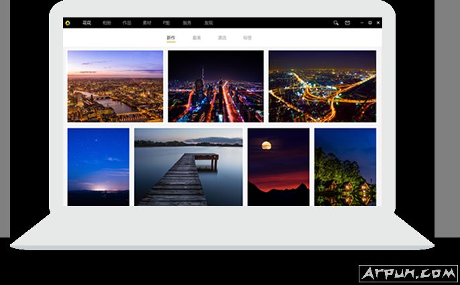Screen dimensions: 460x285
Task: Open the neon skyscraper night photo
Action: click(216, 86)
